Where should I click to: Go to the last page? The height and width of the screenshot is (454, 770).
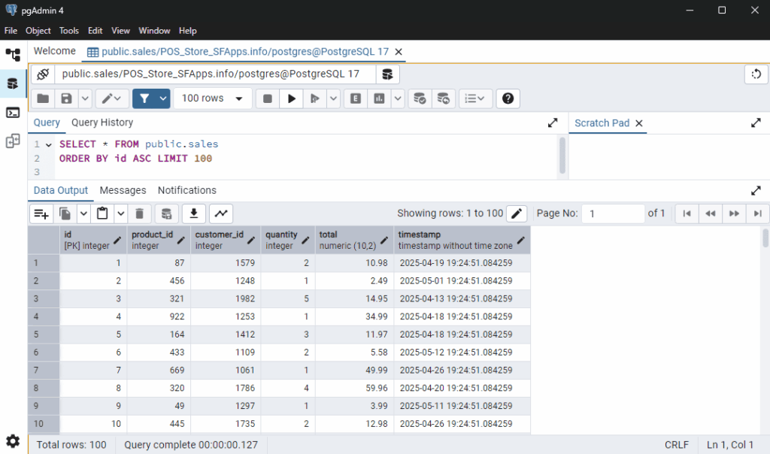pyautogui.click(x=757, y=213)
